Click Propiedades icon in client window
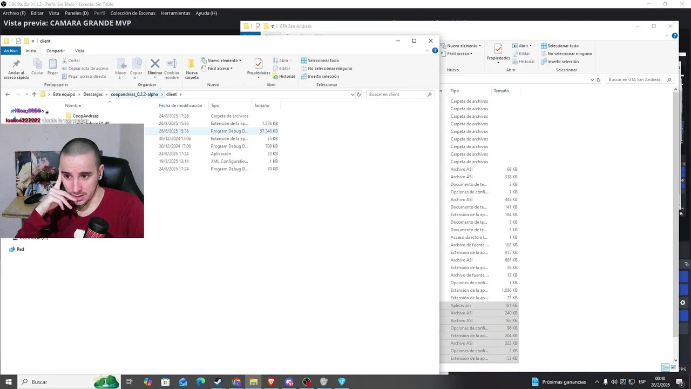The image size is (691, 389). click(259, 64)
